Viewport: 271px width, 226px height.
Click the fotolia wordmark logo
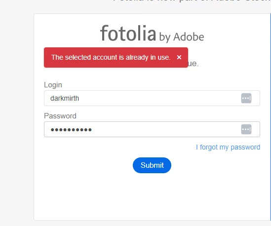[128, 33]
